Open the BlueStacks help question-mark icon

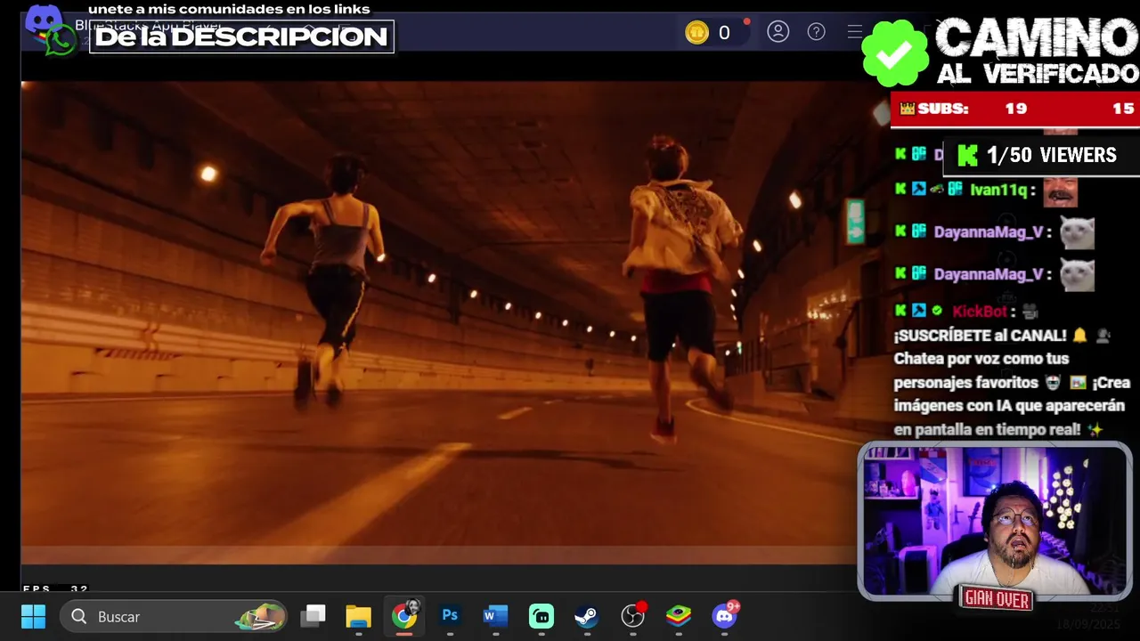pyautogui.click(x=816, y=32)
